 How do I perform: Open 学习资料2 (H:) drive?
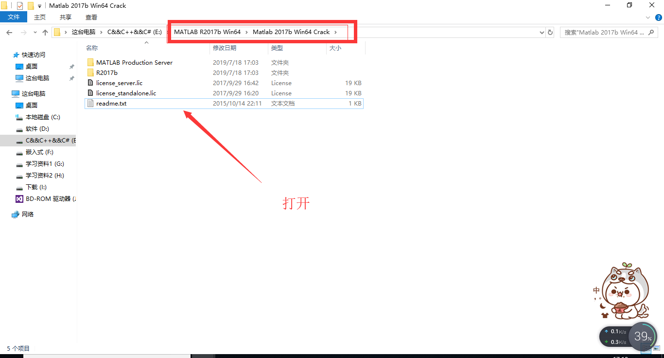(40, 176)
